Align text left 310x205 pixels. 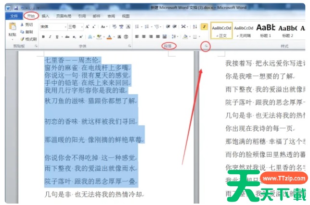click(137, 37)
